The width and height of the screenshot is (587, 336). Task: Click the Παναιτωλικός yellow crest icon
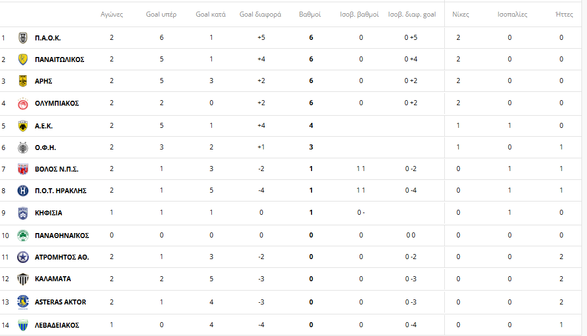point(23,59)
